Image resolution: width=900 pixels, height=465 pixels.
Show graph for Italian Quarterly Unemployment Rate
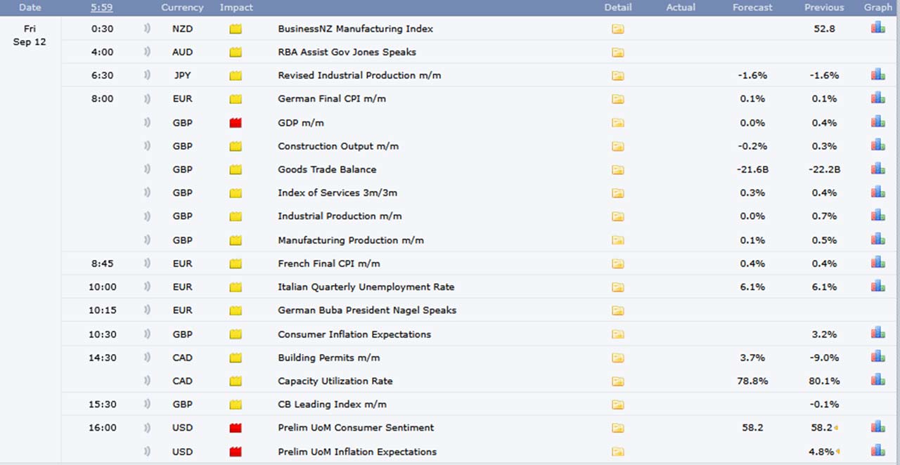pyautogui.click(x=877, y=286)
